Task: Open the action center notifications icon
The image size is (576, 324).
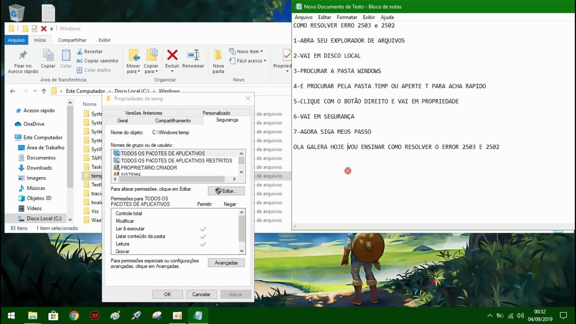Action: (x=563, y=315)
